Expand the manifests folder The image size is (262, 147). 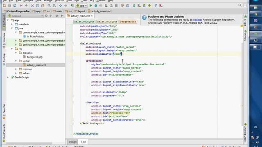12,24
